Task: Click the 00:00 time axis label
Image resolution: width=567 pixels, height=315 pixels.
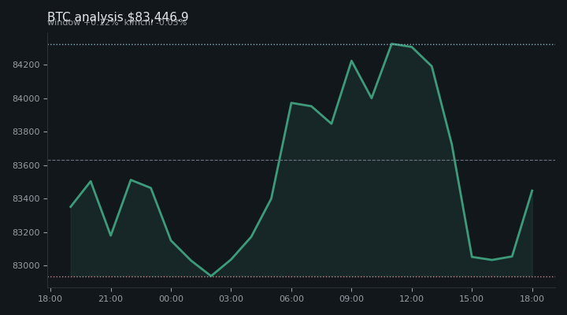Action: click(171, 298)
